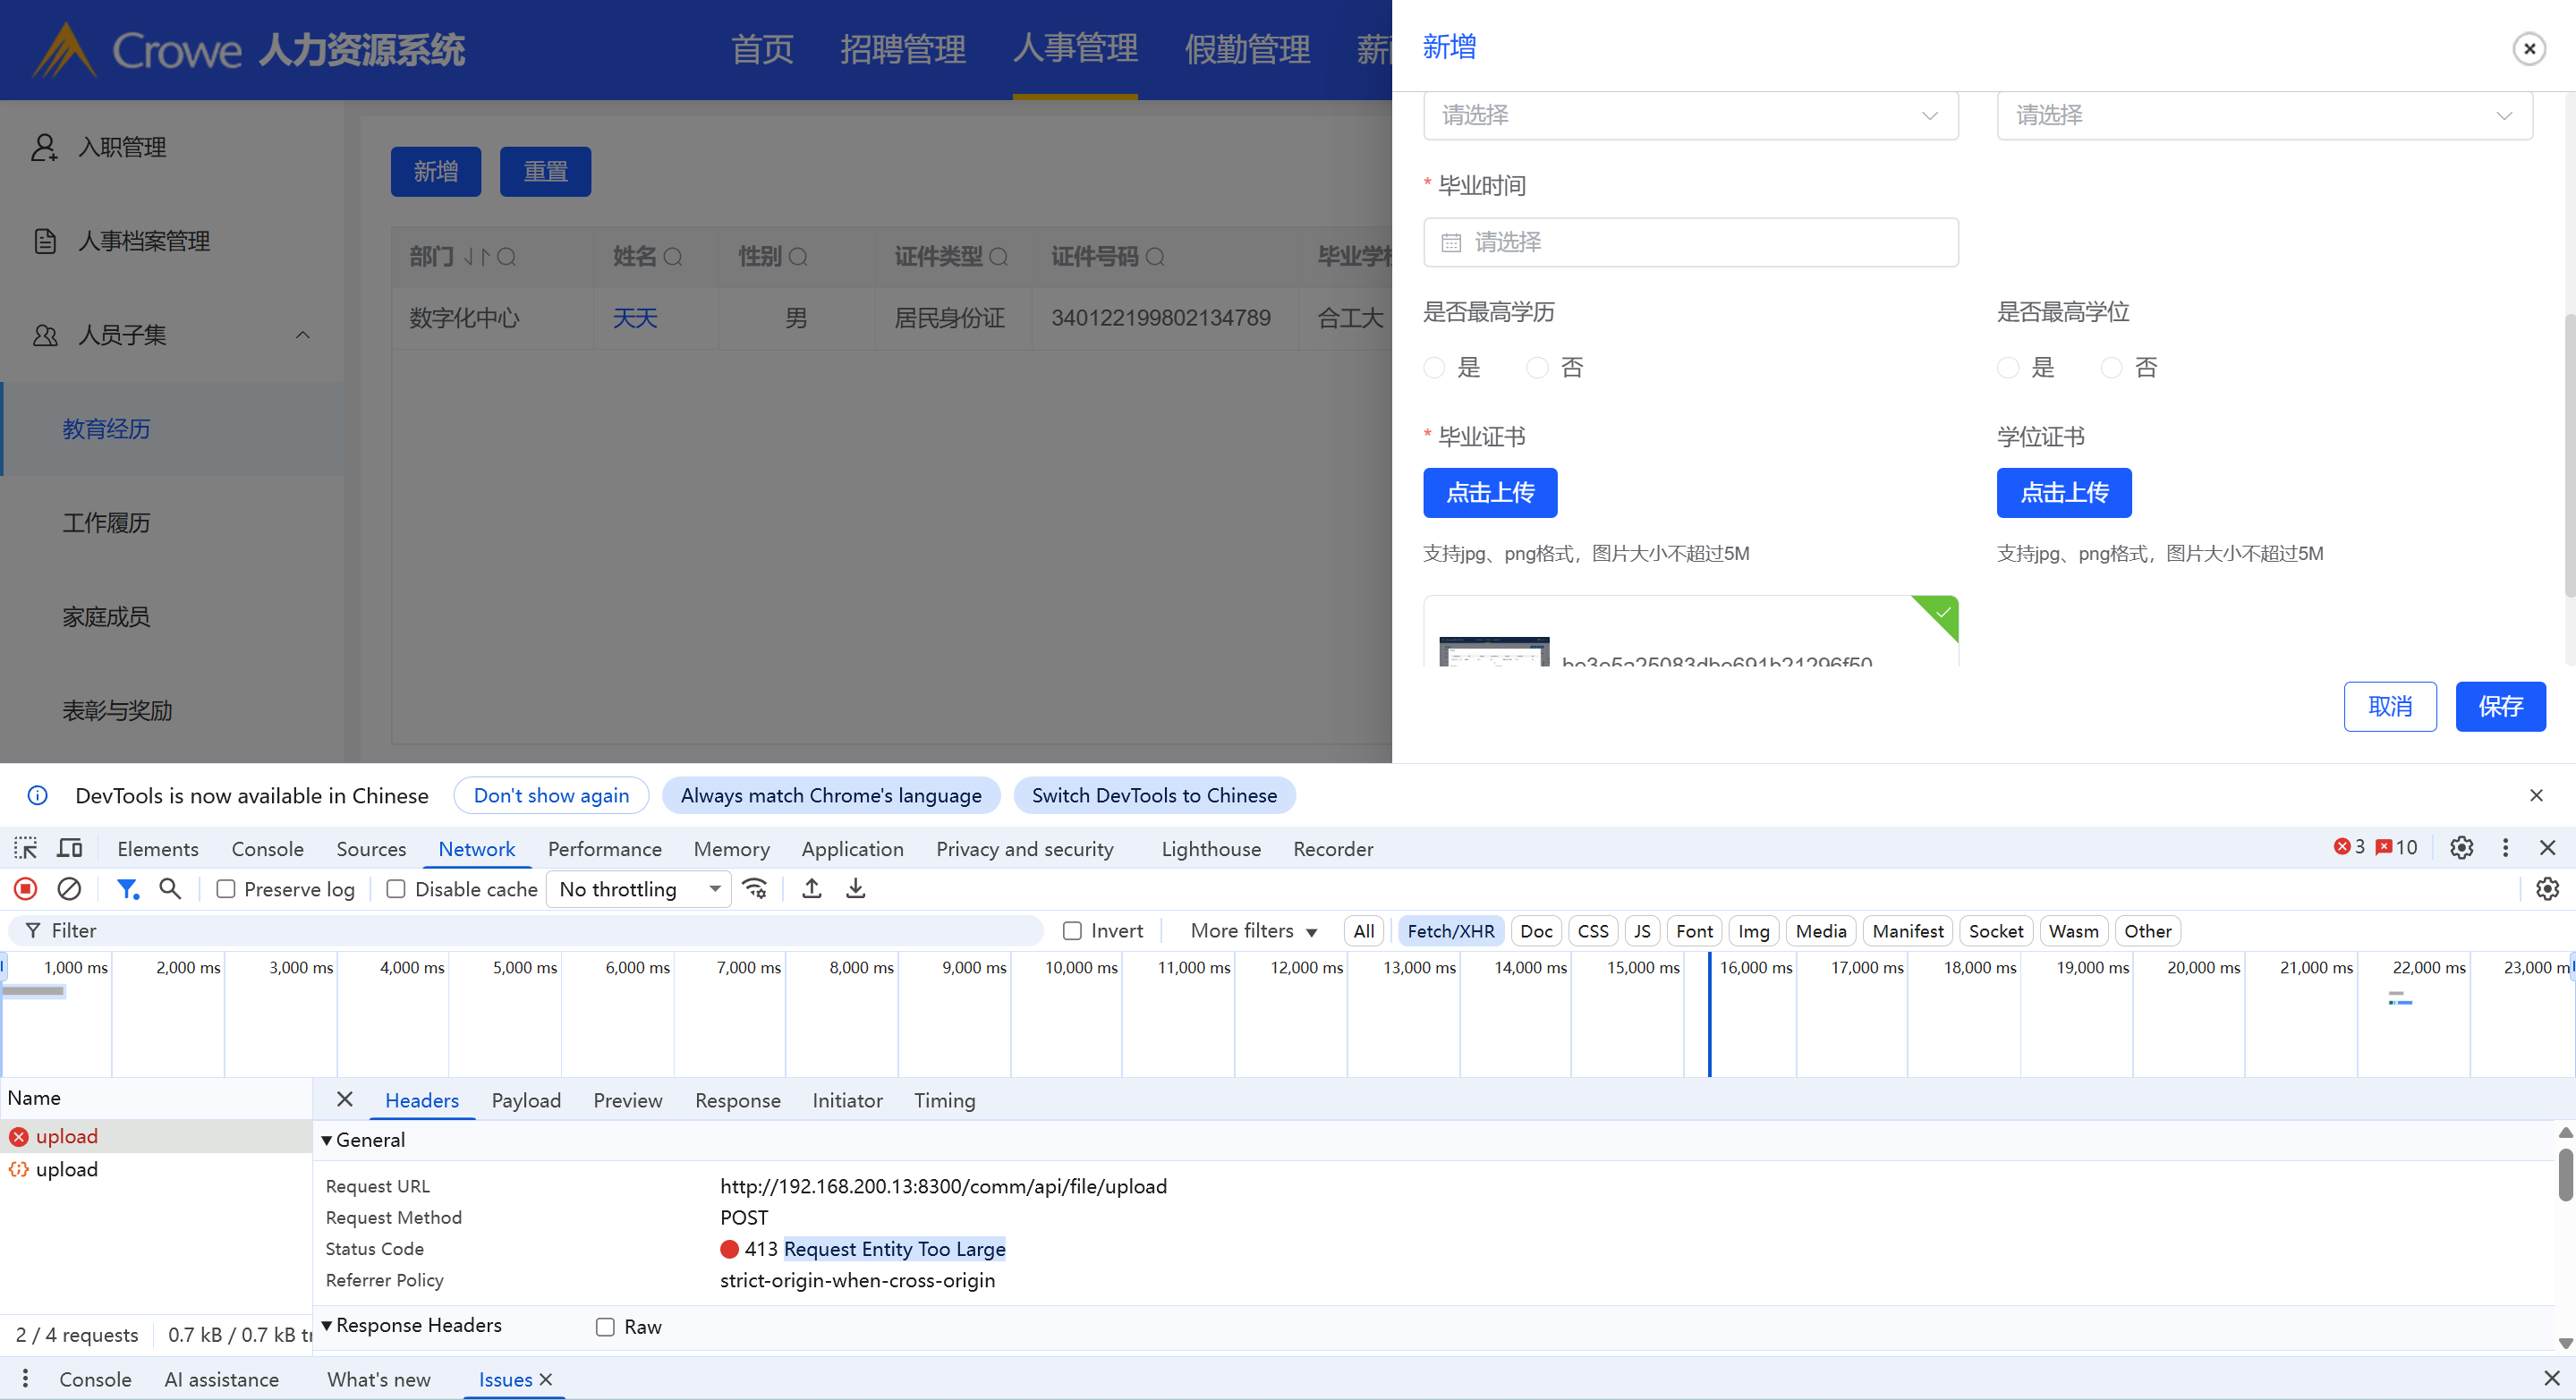Click the export HAR download icon
2576x1400 pixels.
tap(855, 888)
